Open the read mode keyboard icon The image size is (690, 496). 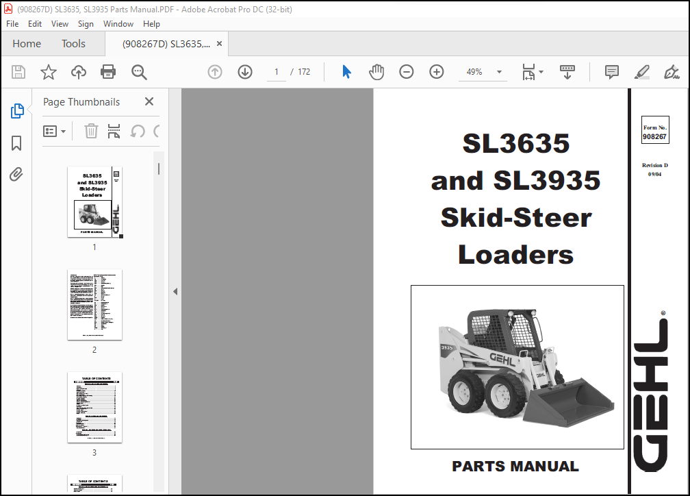coord(567,72)
